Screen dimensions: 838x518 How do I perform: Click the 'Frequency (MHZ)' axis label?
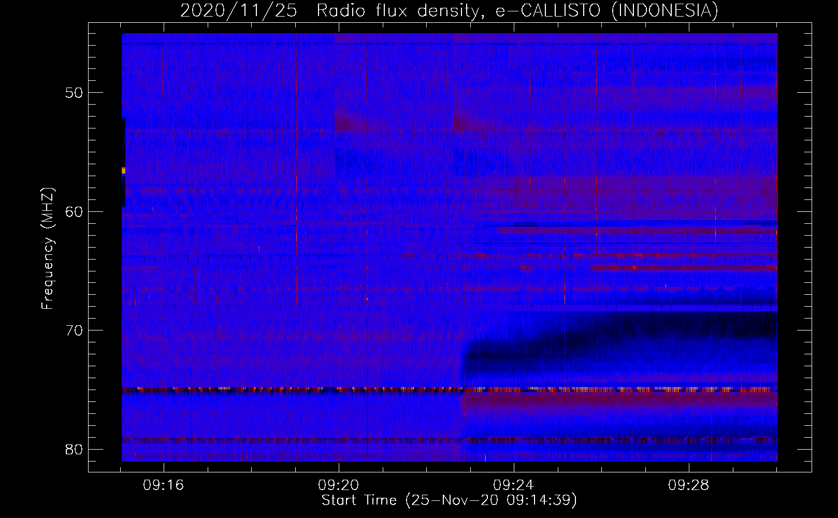48,249
